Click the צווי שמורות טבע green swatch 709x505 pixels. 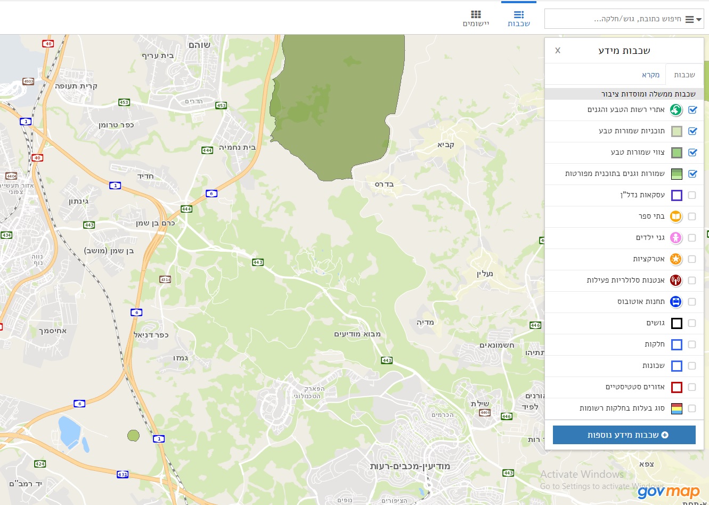[x=677, y=153]
